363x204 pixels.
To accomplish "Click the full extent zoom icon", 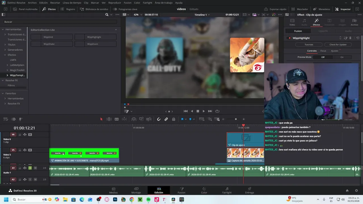I will click(x=202, y=119).
